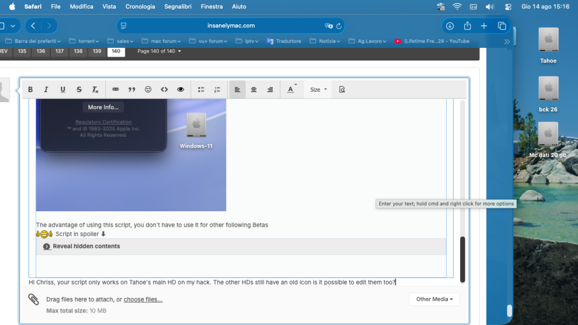578x325 pixels.
Task: Center align the text
Action: 254,89
